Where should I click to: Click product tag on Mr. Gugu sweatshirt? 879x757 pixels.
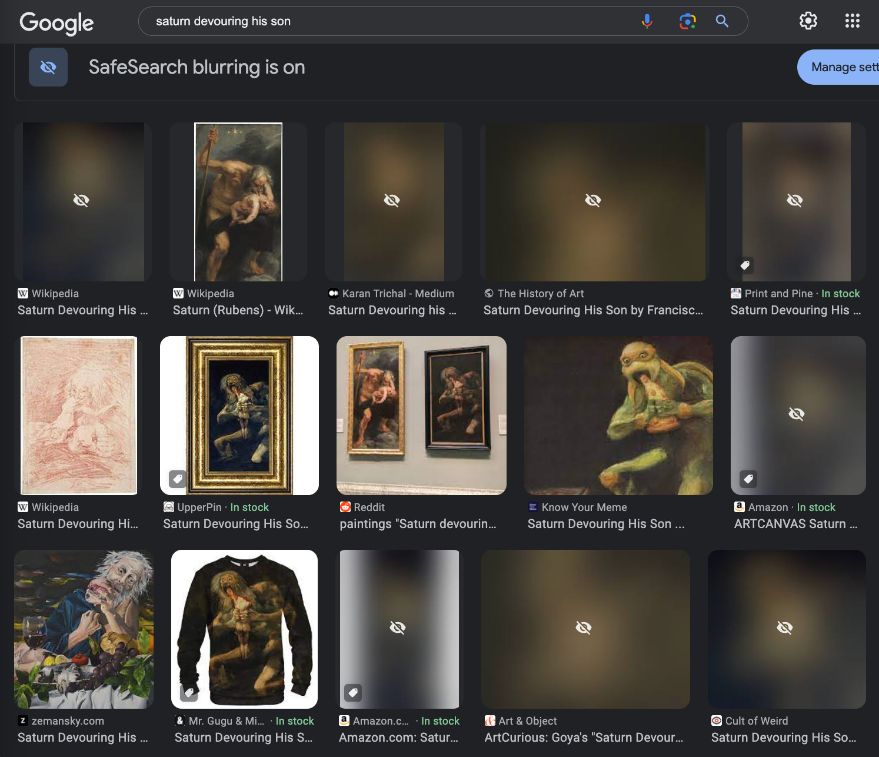coord(189,693)
